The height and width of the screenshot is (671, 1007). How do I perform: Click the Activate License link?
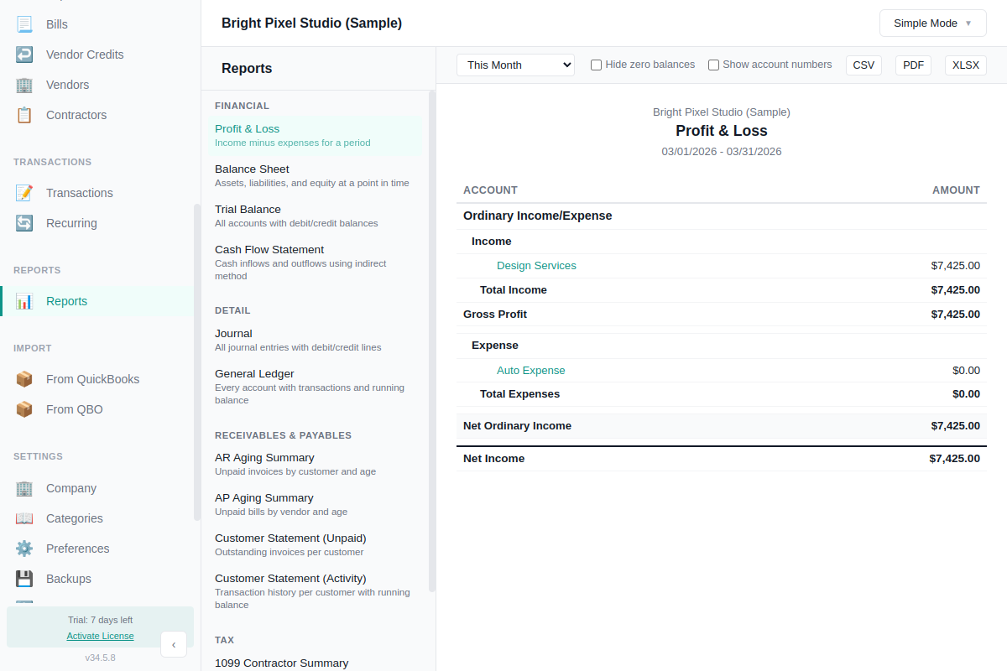pyautogui.click(x=100, y=635)
